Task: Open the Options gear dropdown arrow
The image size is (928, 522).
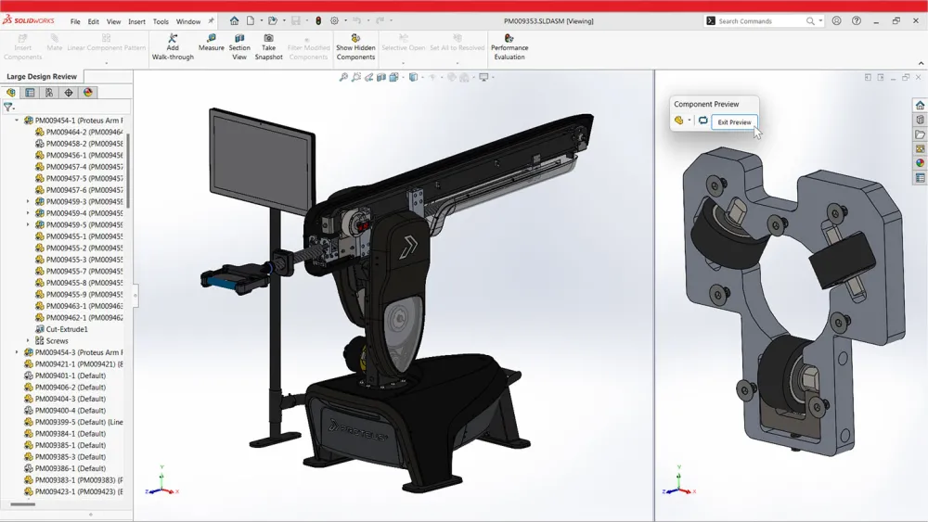Action: point(344,20)
